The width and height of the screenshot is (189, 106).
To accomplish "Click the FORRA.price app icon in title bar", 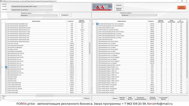I will pyautogui.click(x=1, y=1).
